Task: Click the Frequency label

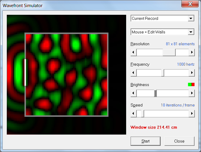Action: (x=140, y=64)
